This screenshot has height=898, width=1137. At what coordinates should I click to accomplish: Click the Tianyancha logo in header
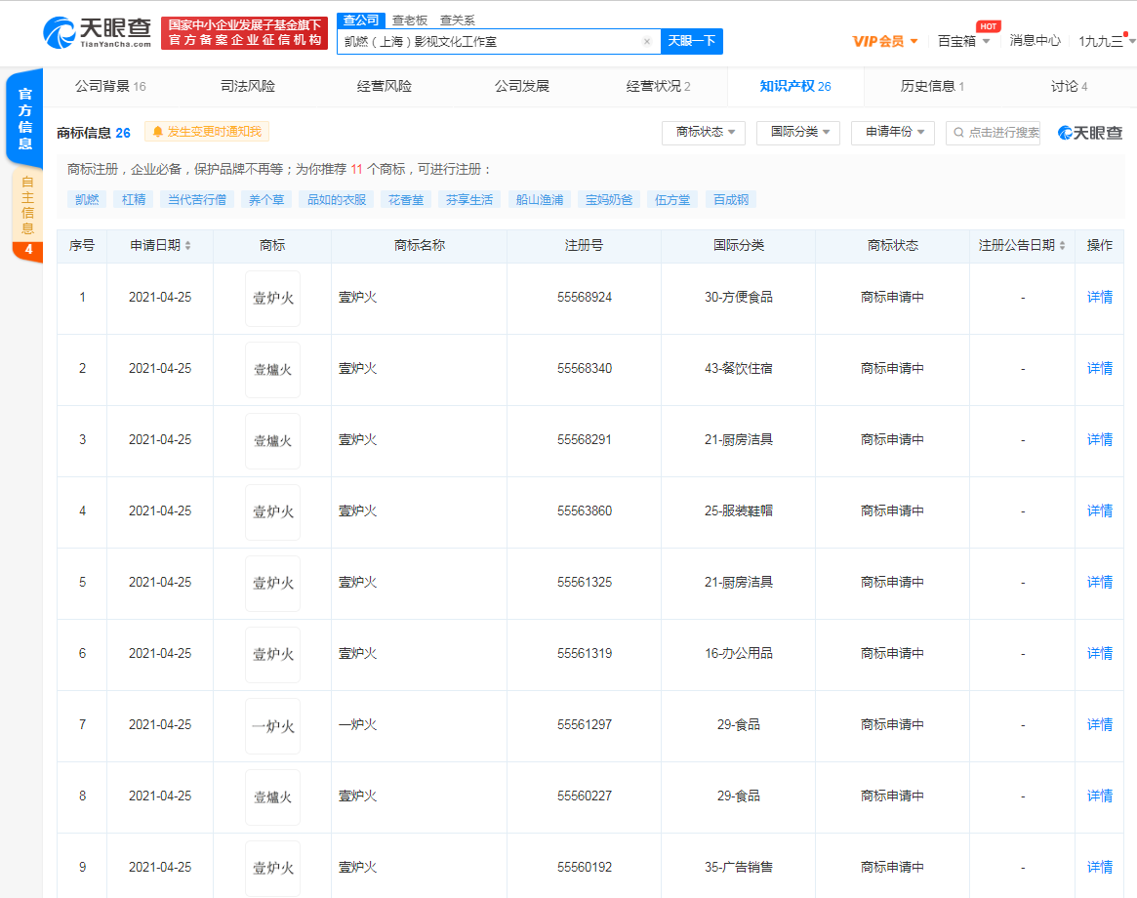point(98,32)
